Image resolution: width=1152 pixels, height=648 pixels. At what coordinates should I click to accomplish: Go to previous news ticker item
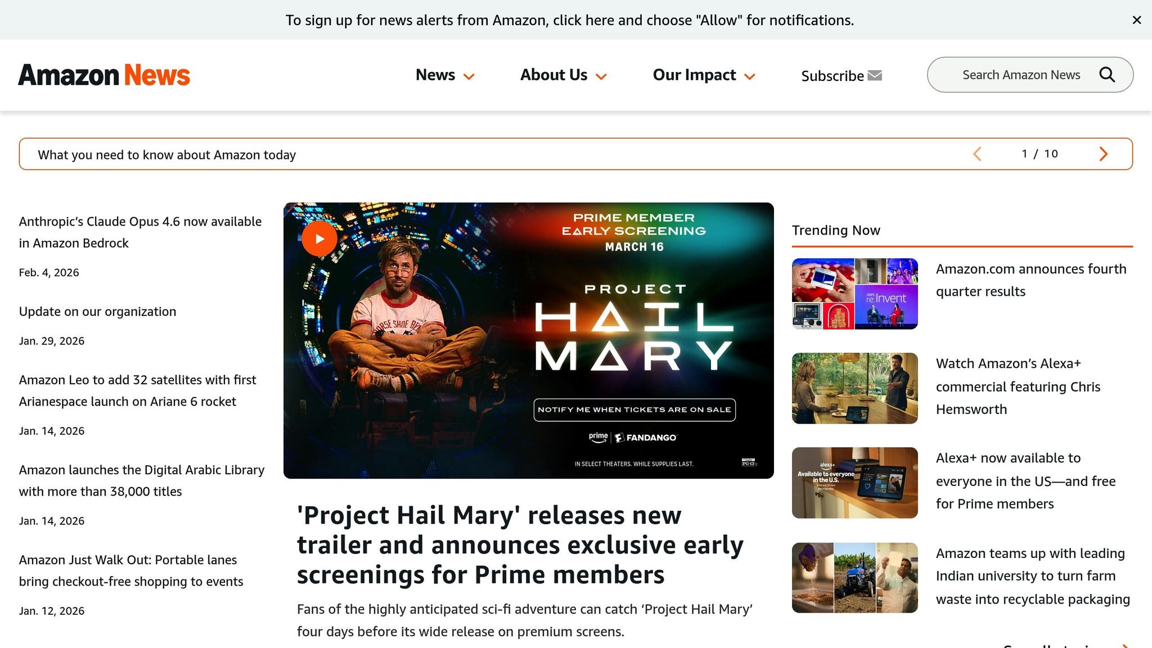pos(977,154)
